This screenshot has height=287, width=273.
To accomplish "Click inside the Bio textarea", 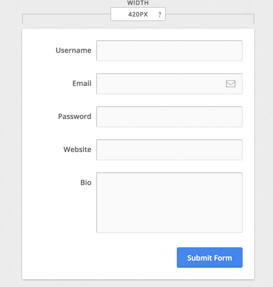I will coord(169,202).
